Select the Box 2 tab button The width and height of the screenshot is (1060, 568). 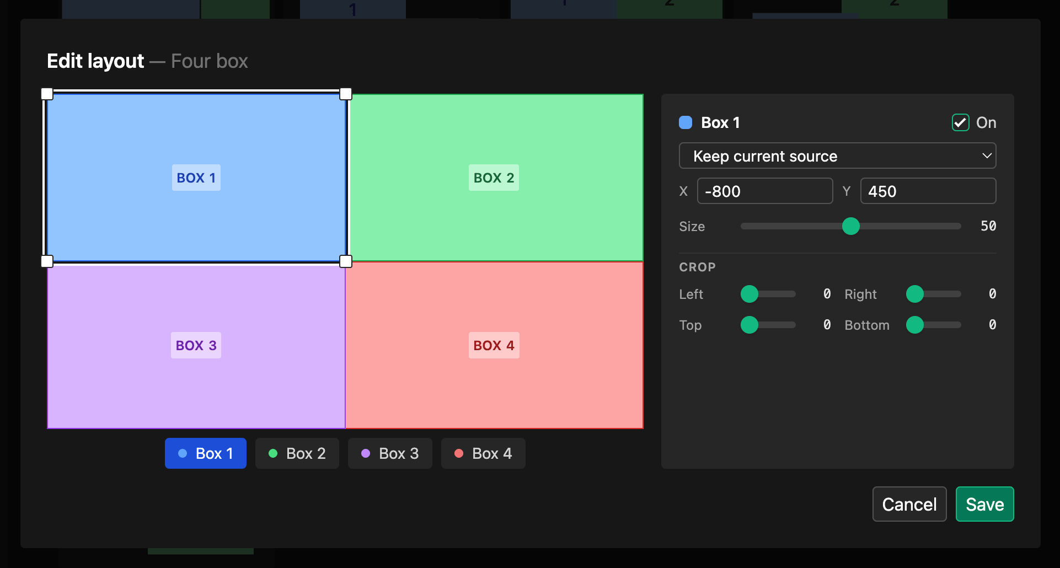point(297,453)
